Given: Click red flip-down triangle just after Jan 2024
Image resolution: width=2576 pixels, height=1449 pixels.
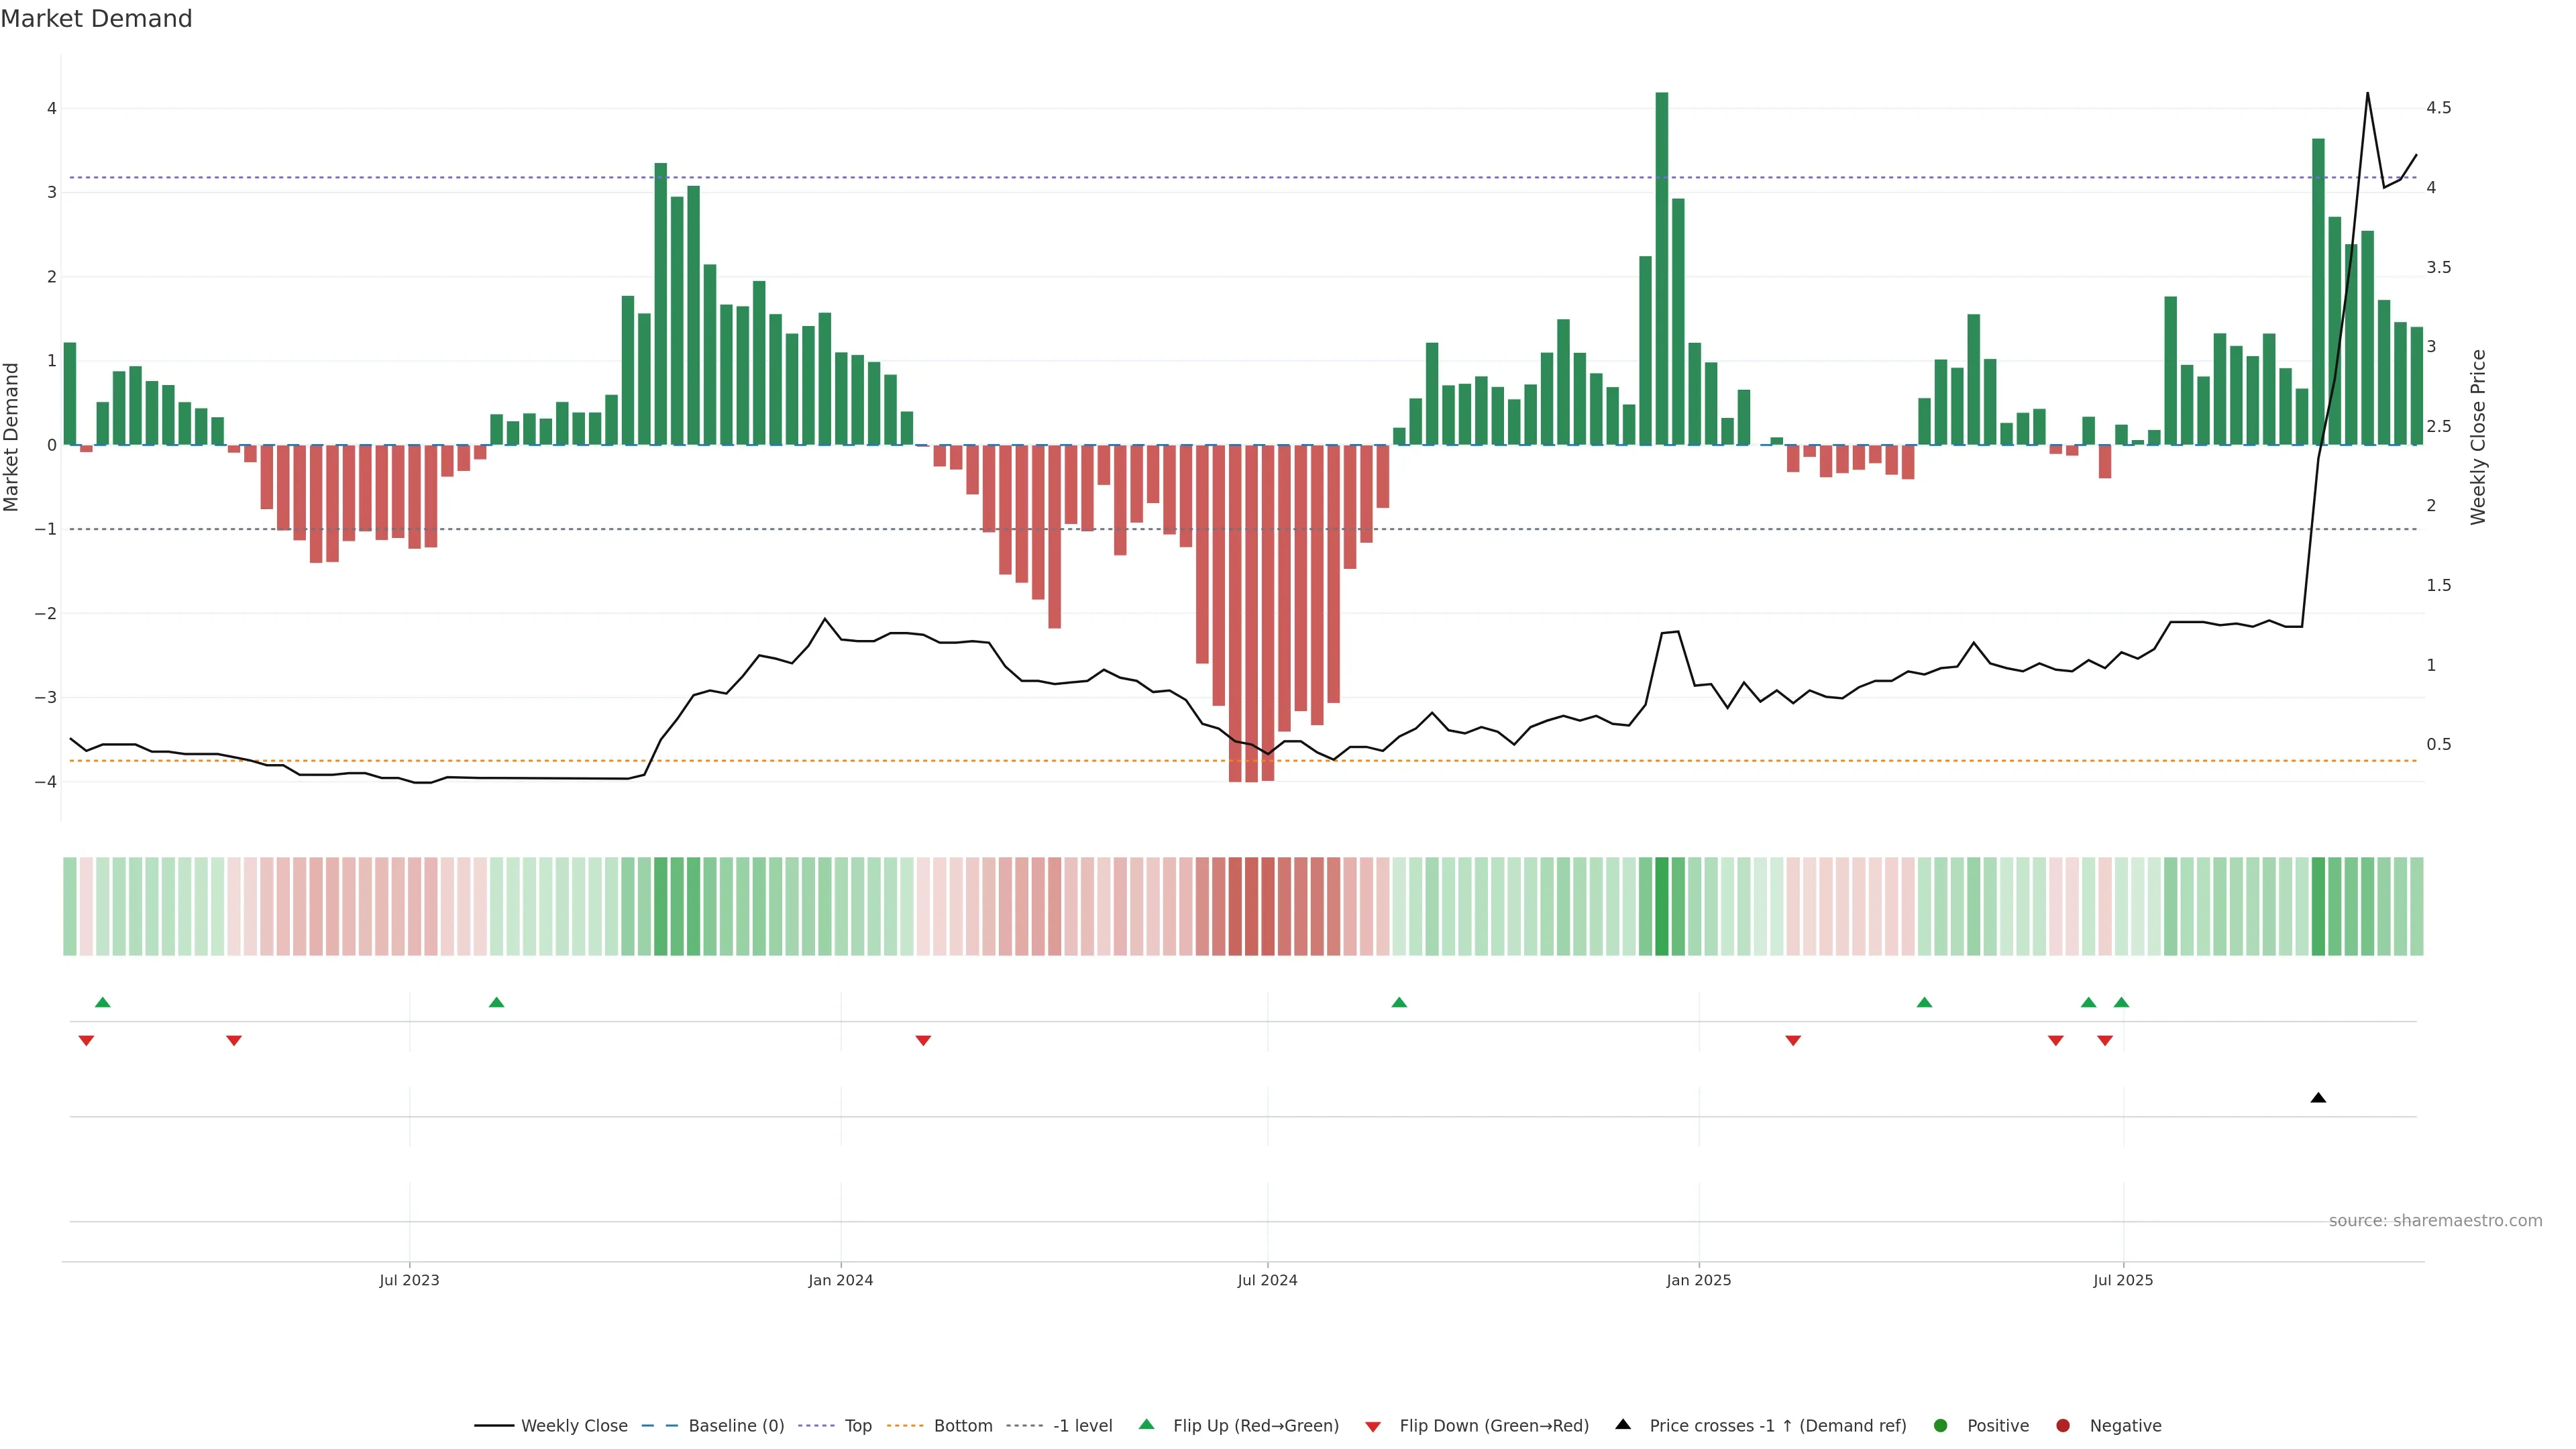Looking at the screenshot, I should coord(923,1041).
